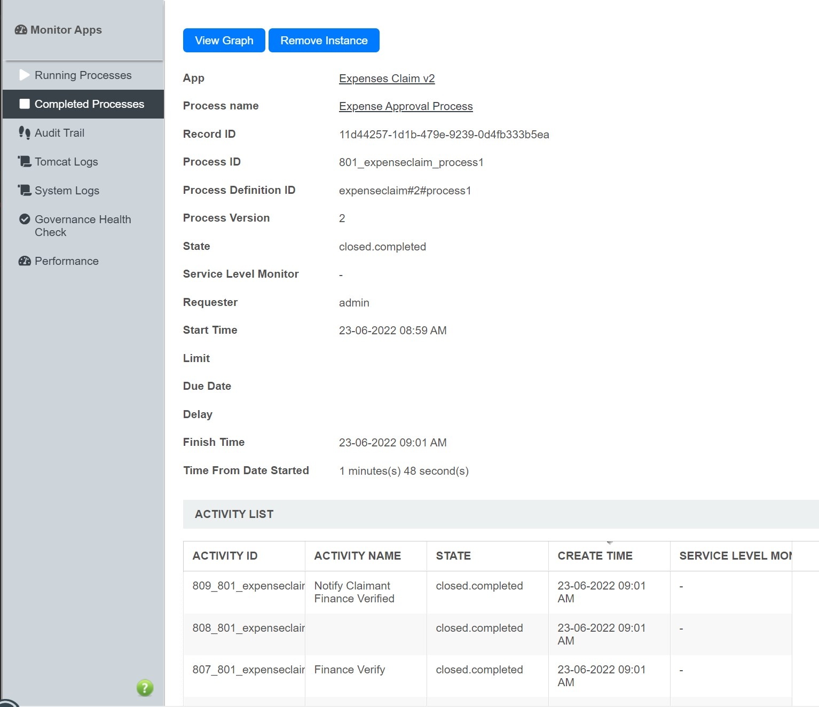The height and width of the screenshot is (707, 819).
Task: Sort by Create Time column header
Action: point(595,556)
